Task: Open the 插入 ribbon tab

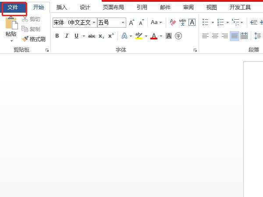Action: coord(61,7)
